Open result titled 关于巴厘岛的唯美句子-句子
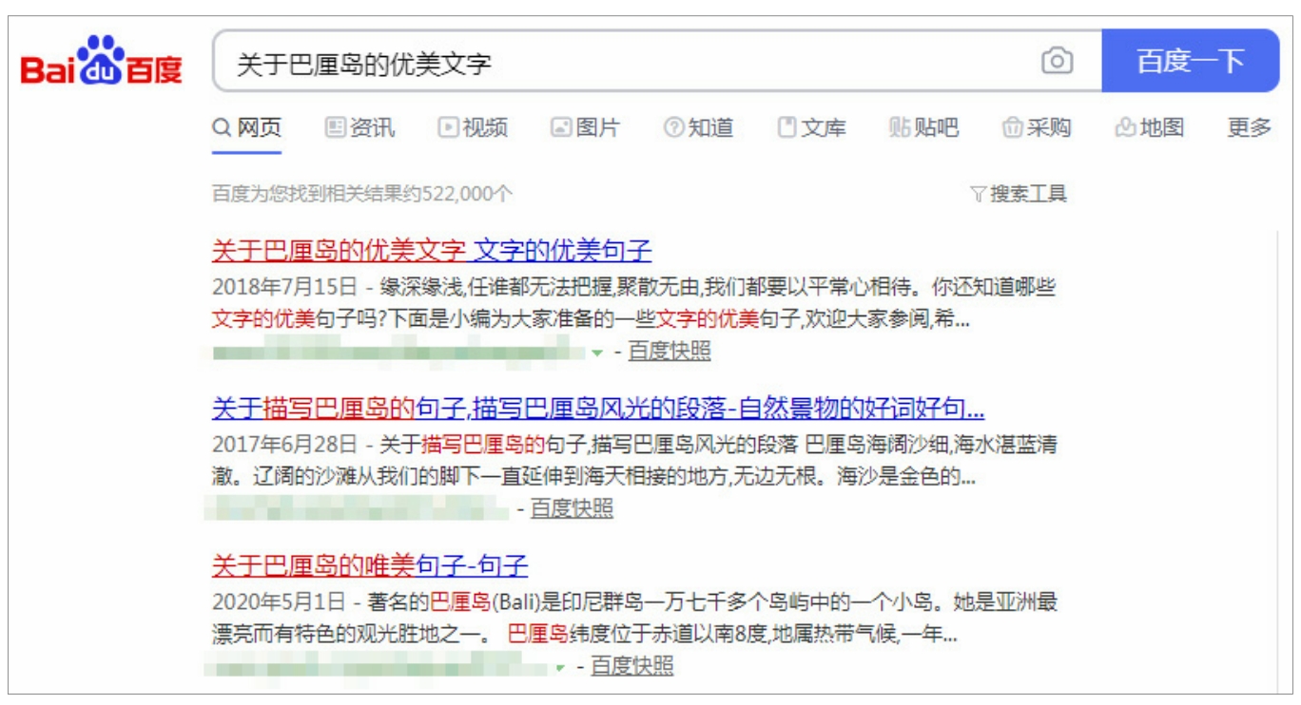The image size is (1301, 705). pos(370,566)
